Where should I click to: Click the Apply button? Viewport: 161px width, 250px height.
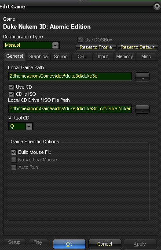(140, 244)
